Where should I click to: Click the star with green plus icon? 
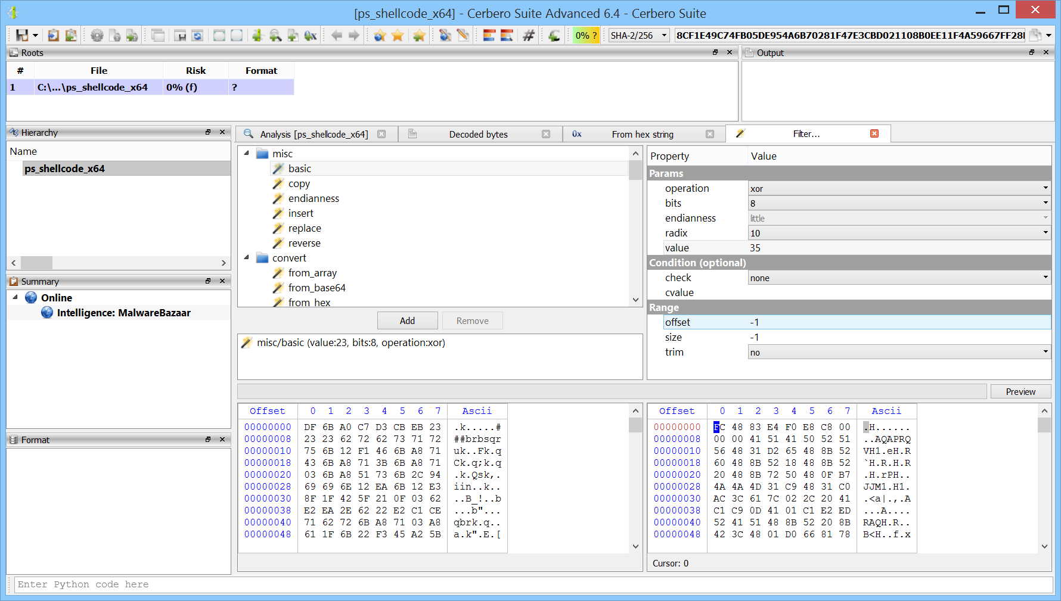pyautogui.click(x=419, y=35)
